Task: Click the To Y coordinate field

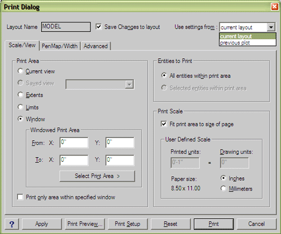Action: point(120,160)
